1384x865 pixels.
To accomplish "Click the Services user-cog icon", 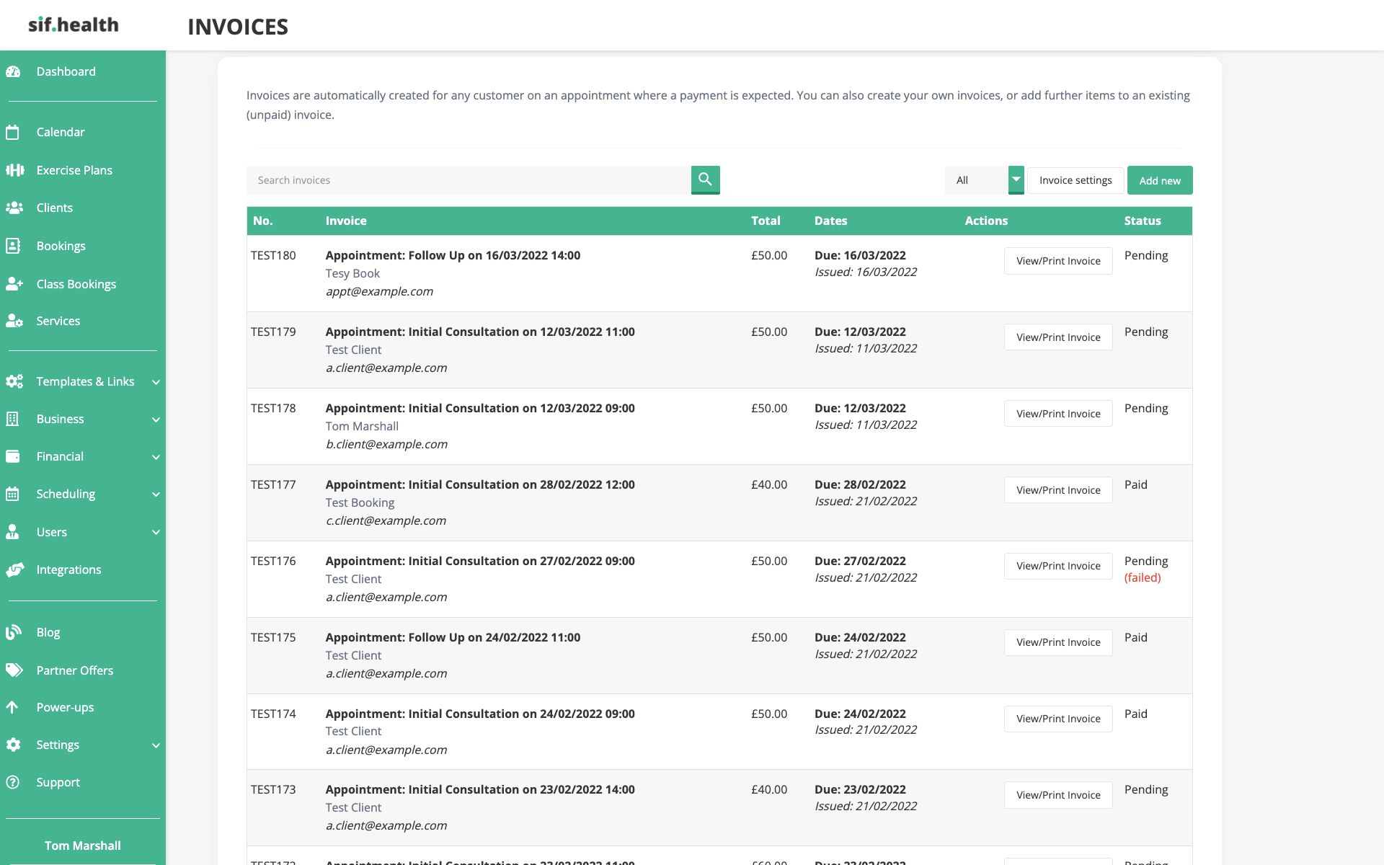I will click(14, 321).
